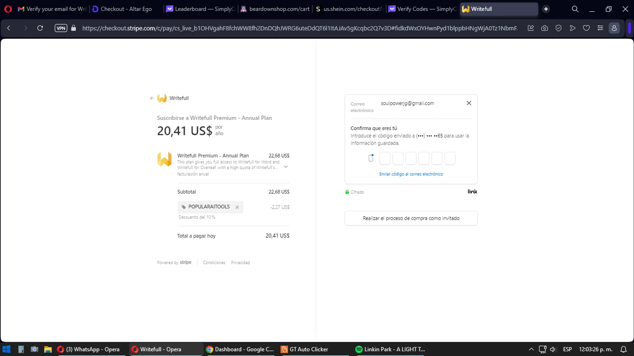Open File Explorer from taskbar
The width and height of the screenshot is (634, 356).
click(x=48, y=349)
